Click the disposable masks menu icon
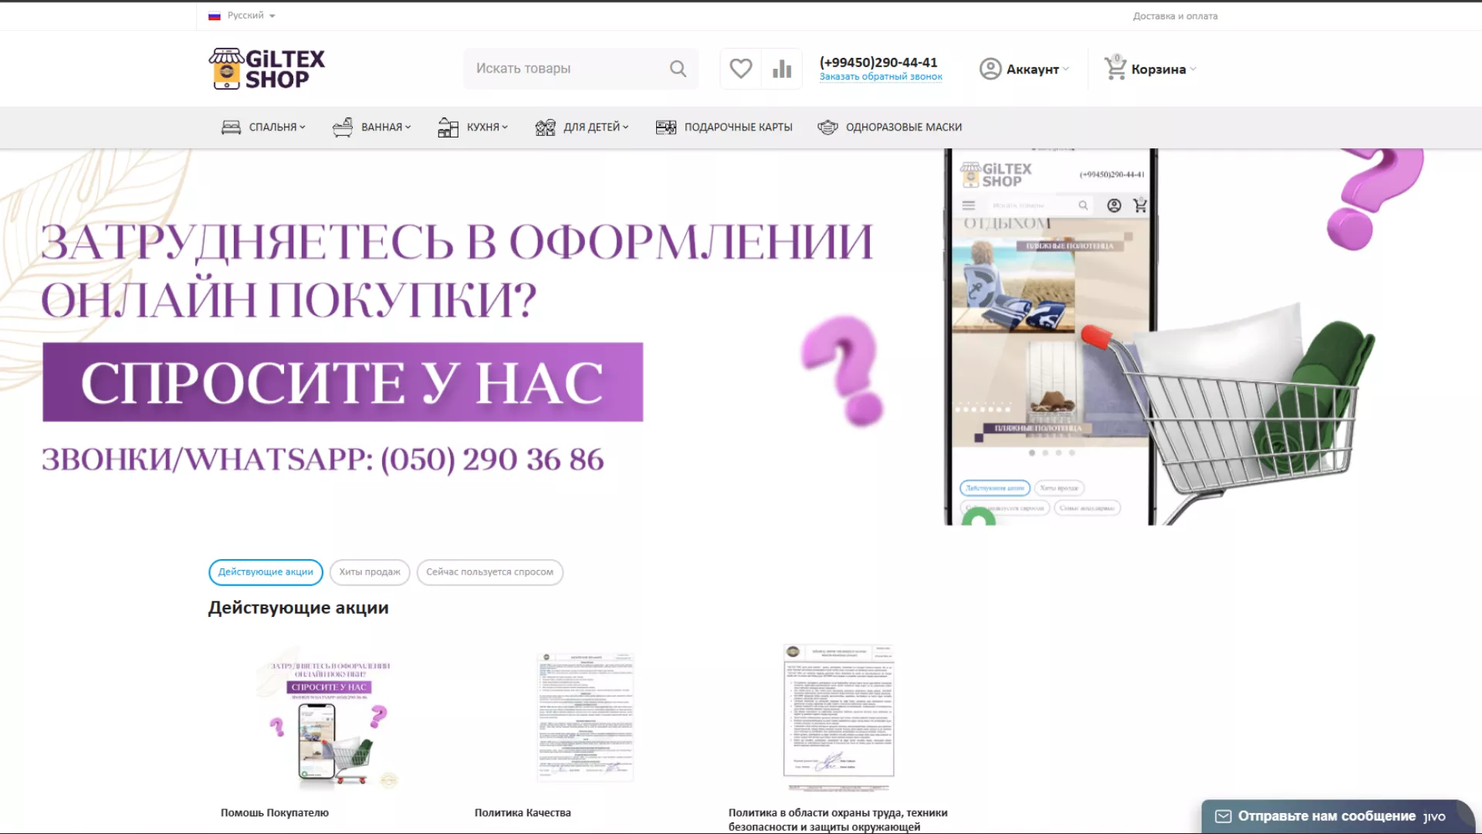 [x=827, y=127]
